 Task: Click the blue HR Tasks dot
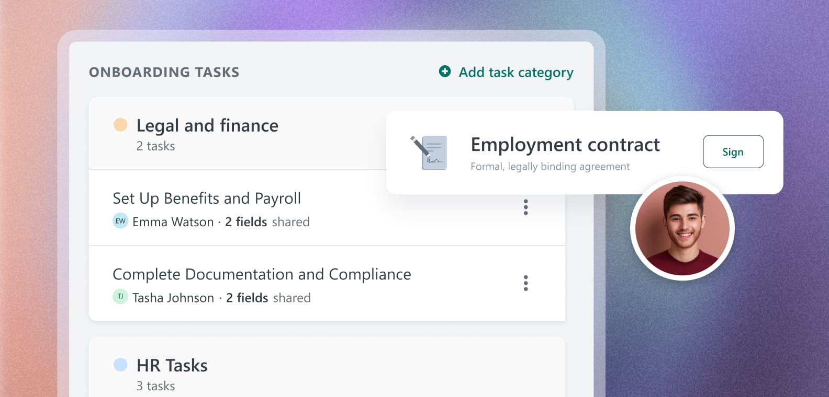120,365
